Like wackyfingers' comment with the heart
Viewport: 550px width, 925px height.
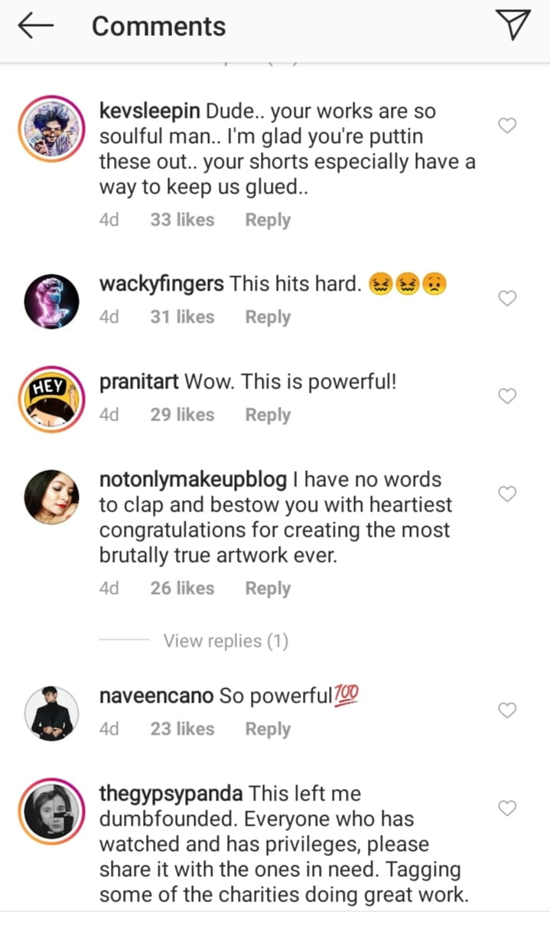point(507,298)
